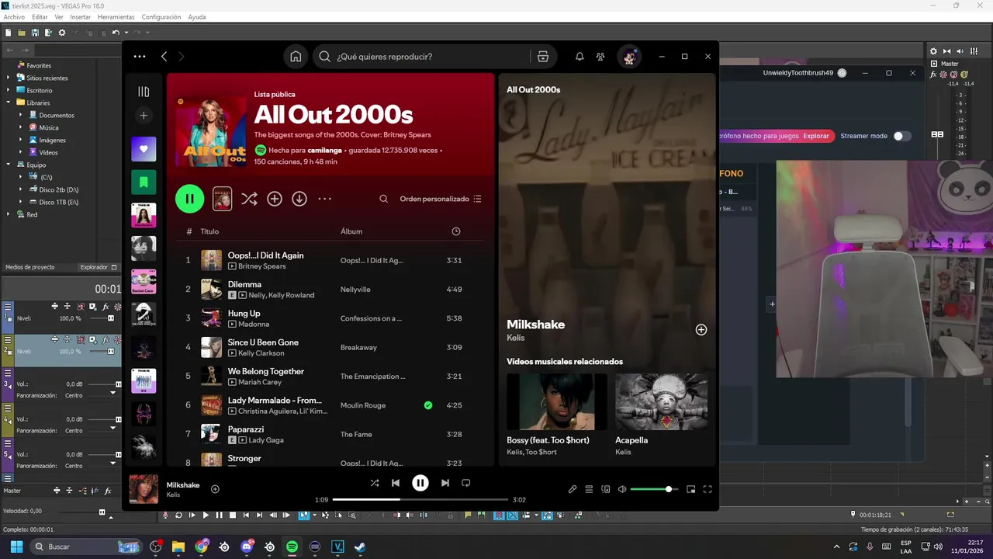Go back with the Spotify back arrow
The height and width of the screenshot is (559, 993).
click(x=164, y=57)
